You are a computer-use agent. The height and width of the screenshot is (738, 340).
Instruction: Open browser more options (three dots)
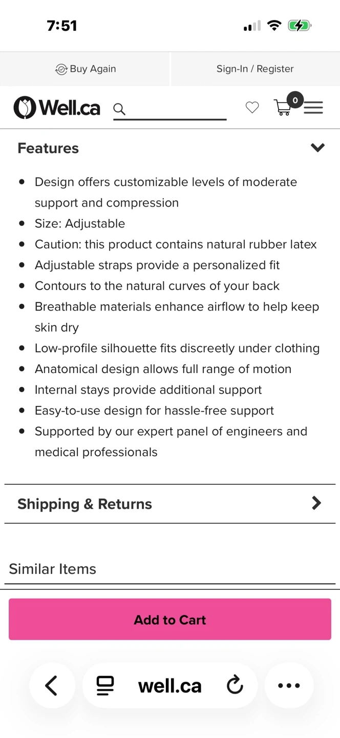[x=289, y=685]
